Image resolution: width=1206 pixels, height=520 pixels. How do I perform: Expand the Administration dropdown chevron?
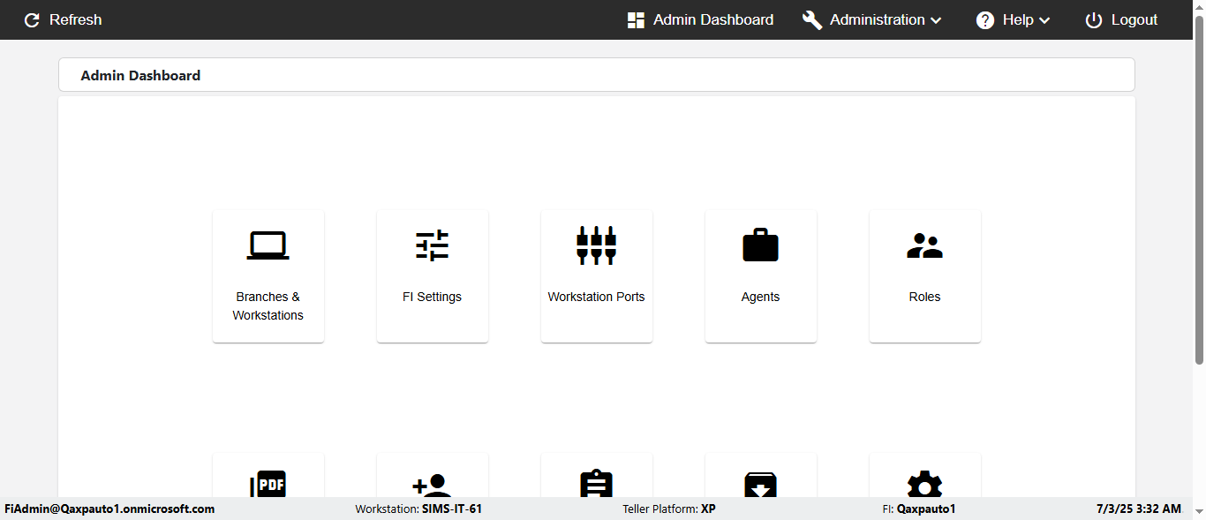coord(936,20)
